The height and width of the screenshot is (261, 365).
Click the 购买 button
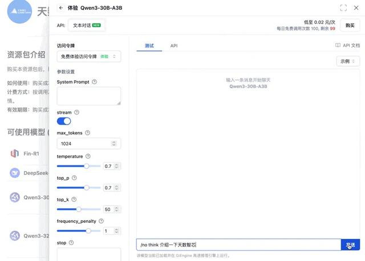[x=350, y=25]
